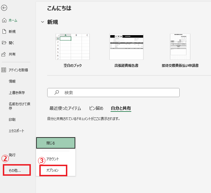Click the Get Add-ins grid icon

pos(4,70)
